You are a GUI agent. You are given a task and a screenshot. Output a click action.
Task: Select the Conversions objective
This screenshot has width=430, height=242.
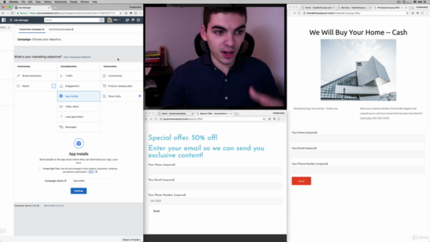coord(122,76)
